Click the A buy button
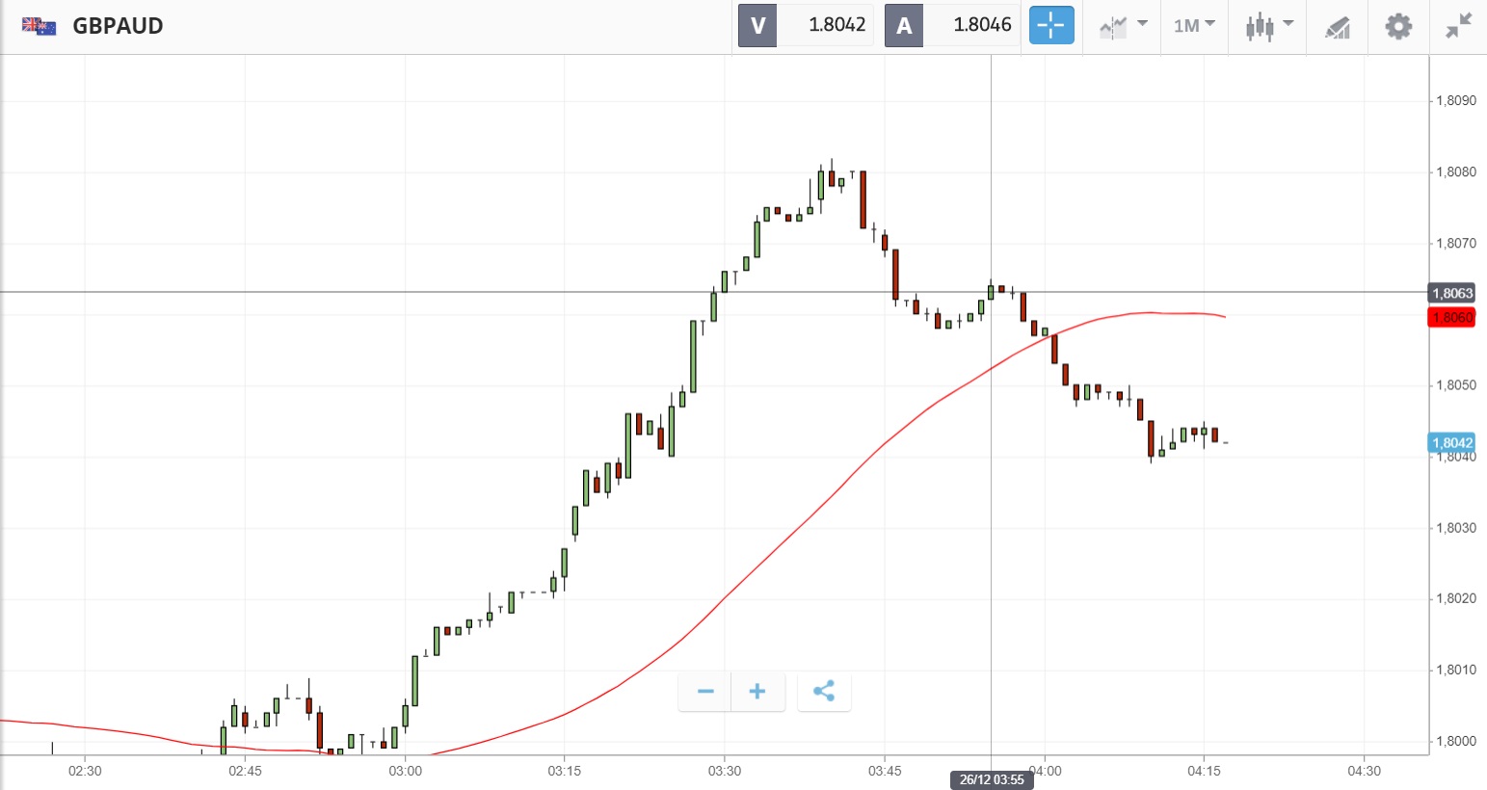 coord(904,26)
